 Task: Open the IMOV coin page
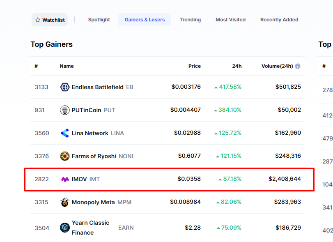[79, 179]
